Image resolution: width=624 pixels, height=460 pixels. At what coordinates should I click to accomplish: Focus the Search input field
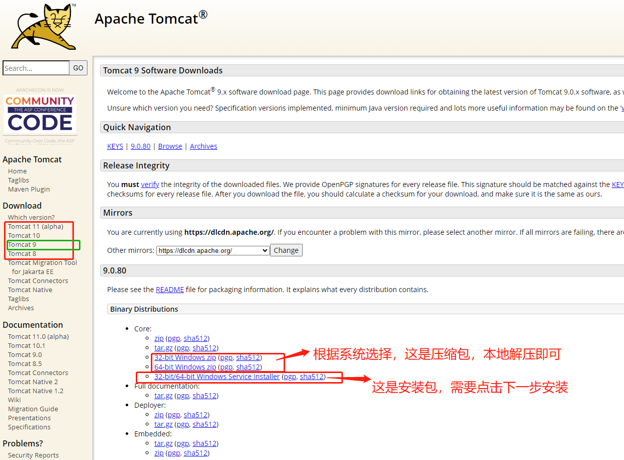point(36,68)
